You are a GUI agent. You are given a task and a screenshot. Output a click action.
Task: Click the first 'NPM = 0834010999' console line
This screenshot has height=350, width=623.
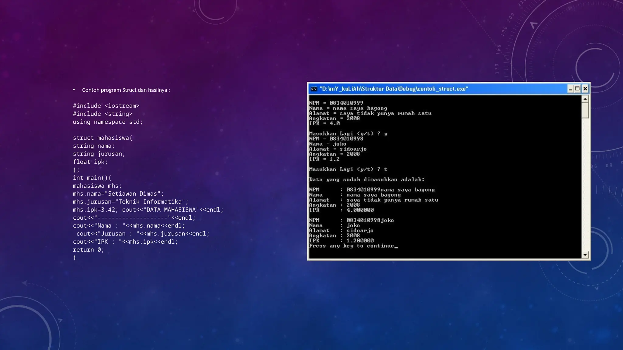(336, 103)
